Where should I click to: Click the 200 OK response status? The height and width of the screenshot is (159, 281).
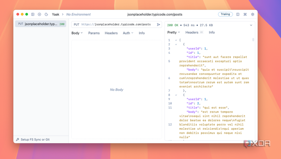point(173,25)
